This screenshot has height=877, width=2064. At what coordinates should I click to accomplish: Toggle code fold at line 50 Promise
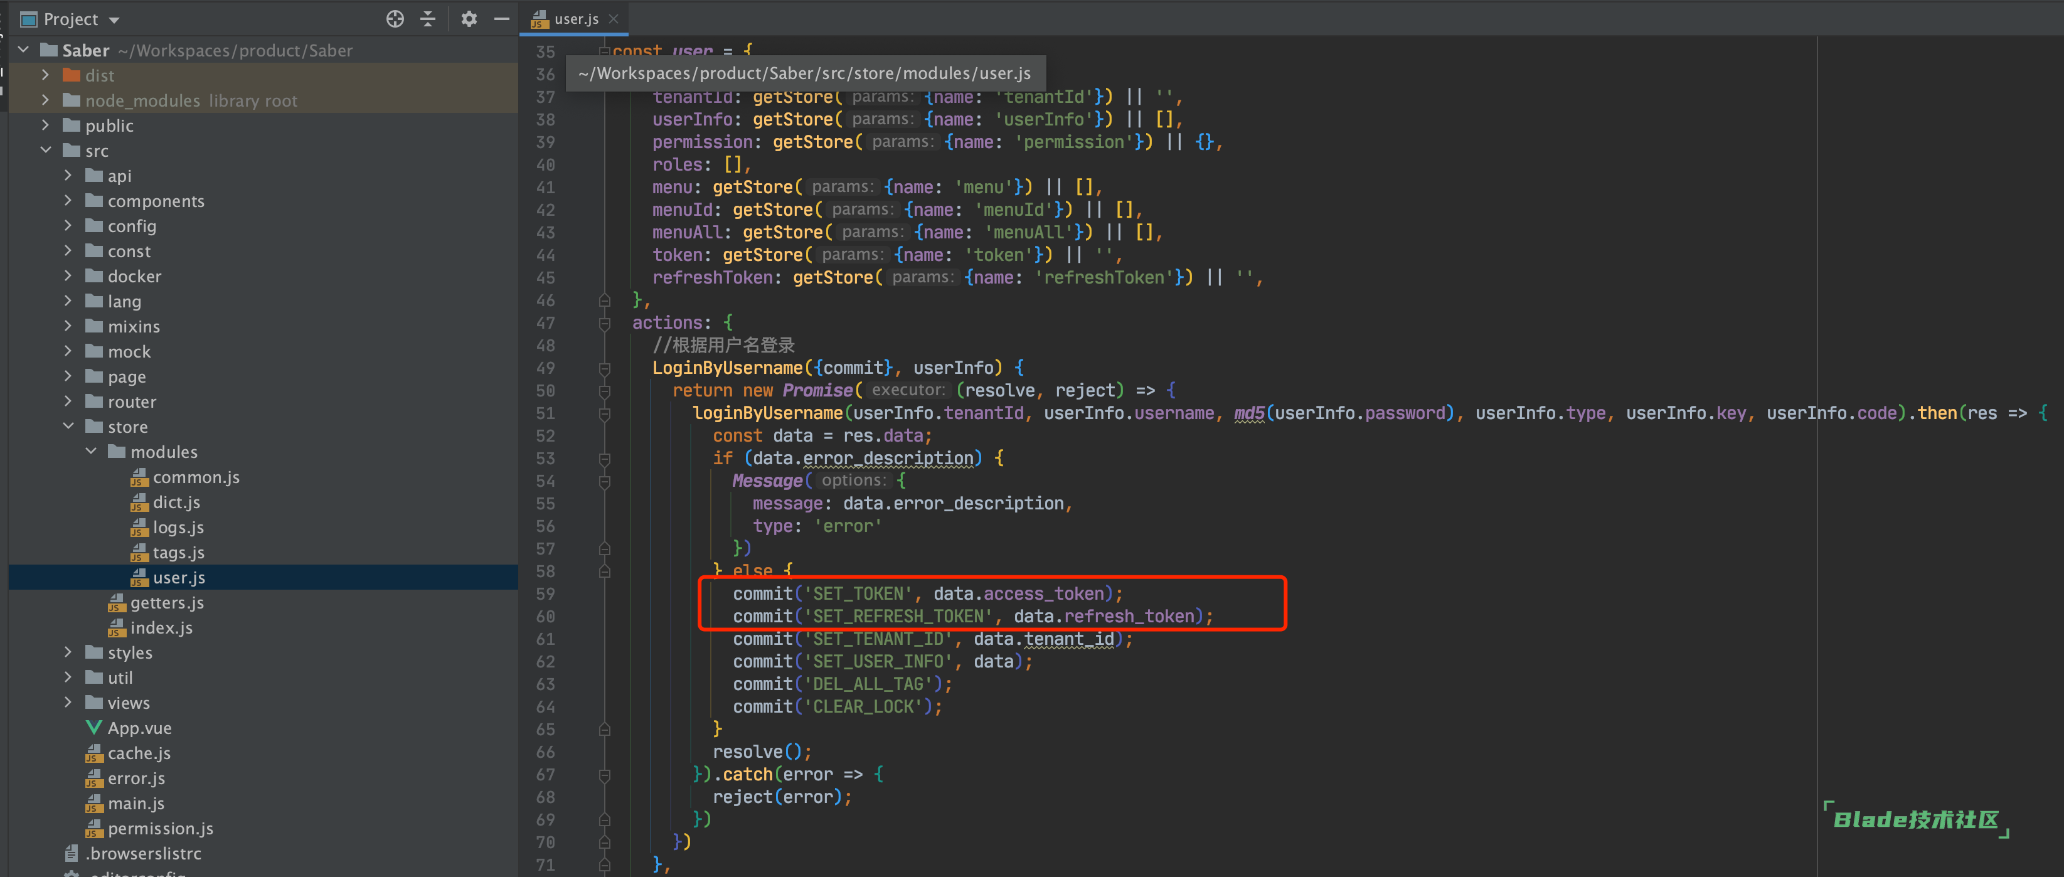pyautogui.click(x=605, y=391)
